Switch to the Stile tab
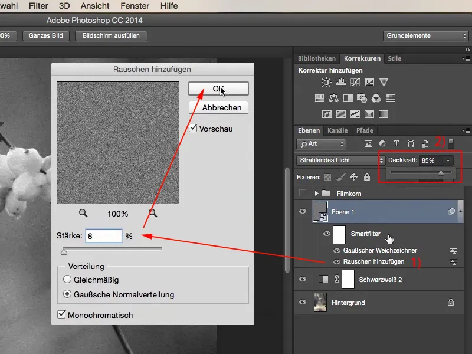 click(x=394, y=58)
